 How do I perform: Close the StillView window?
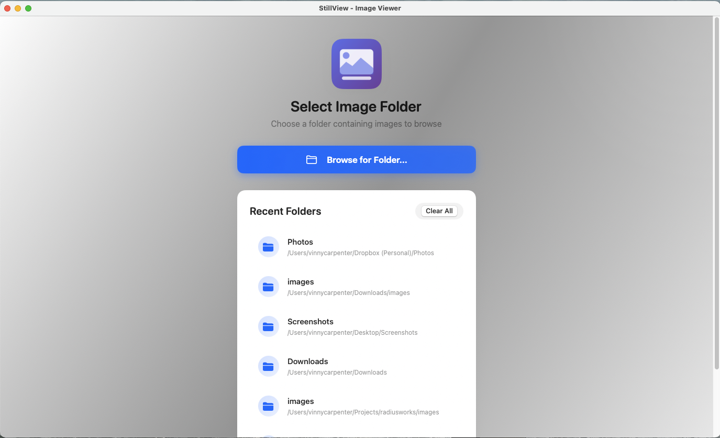(7, 8)
